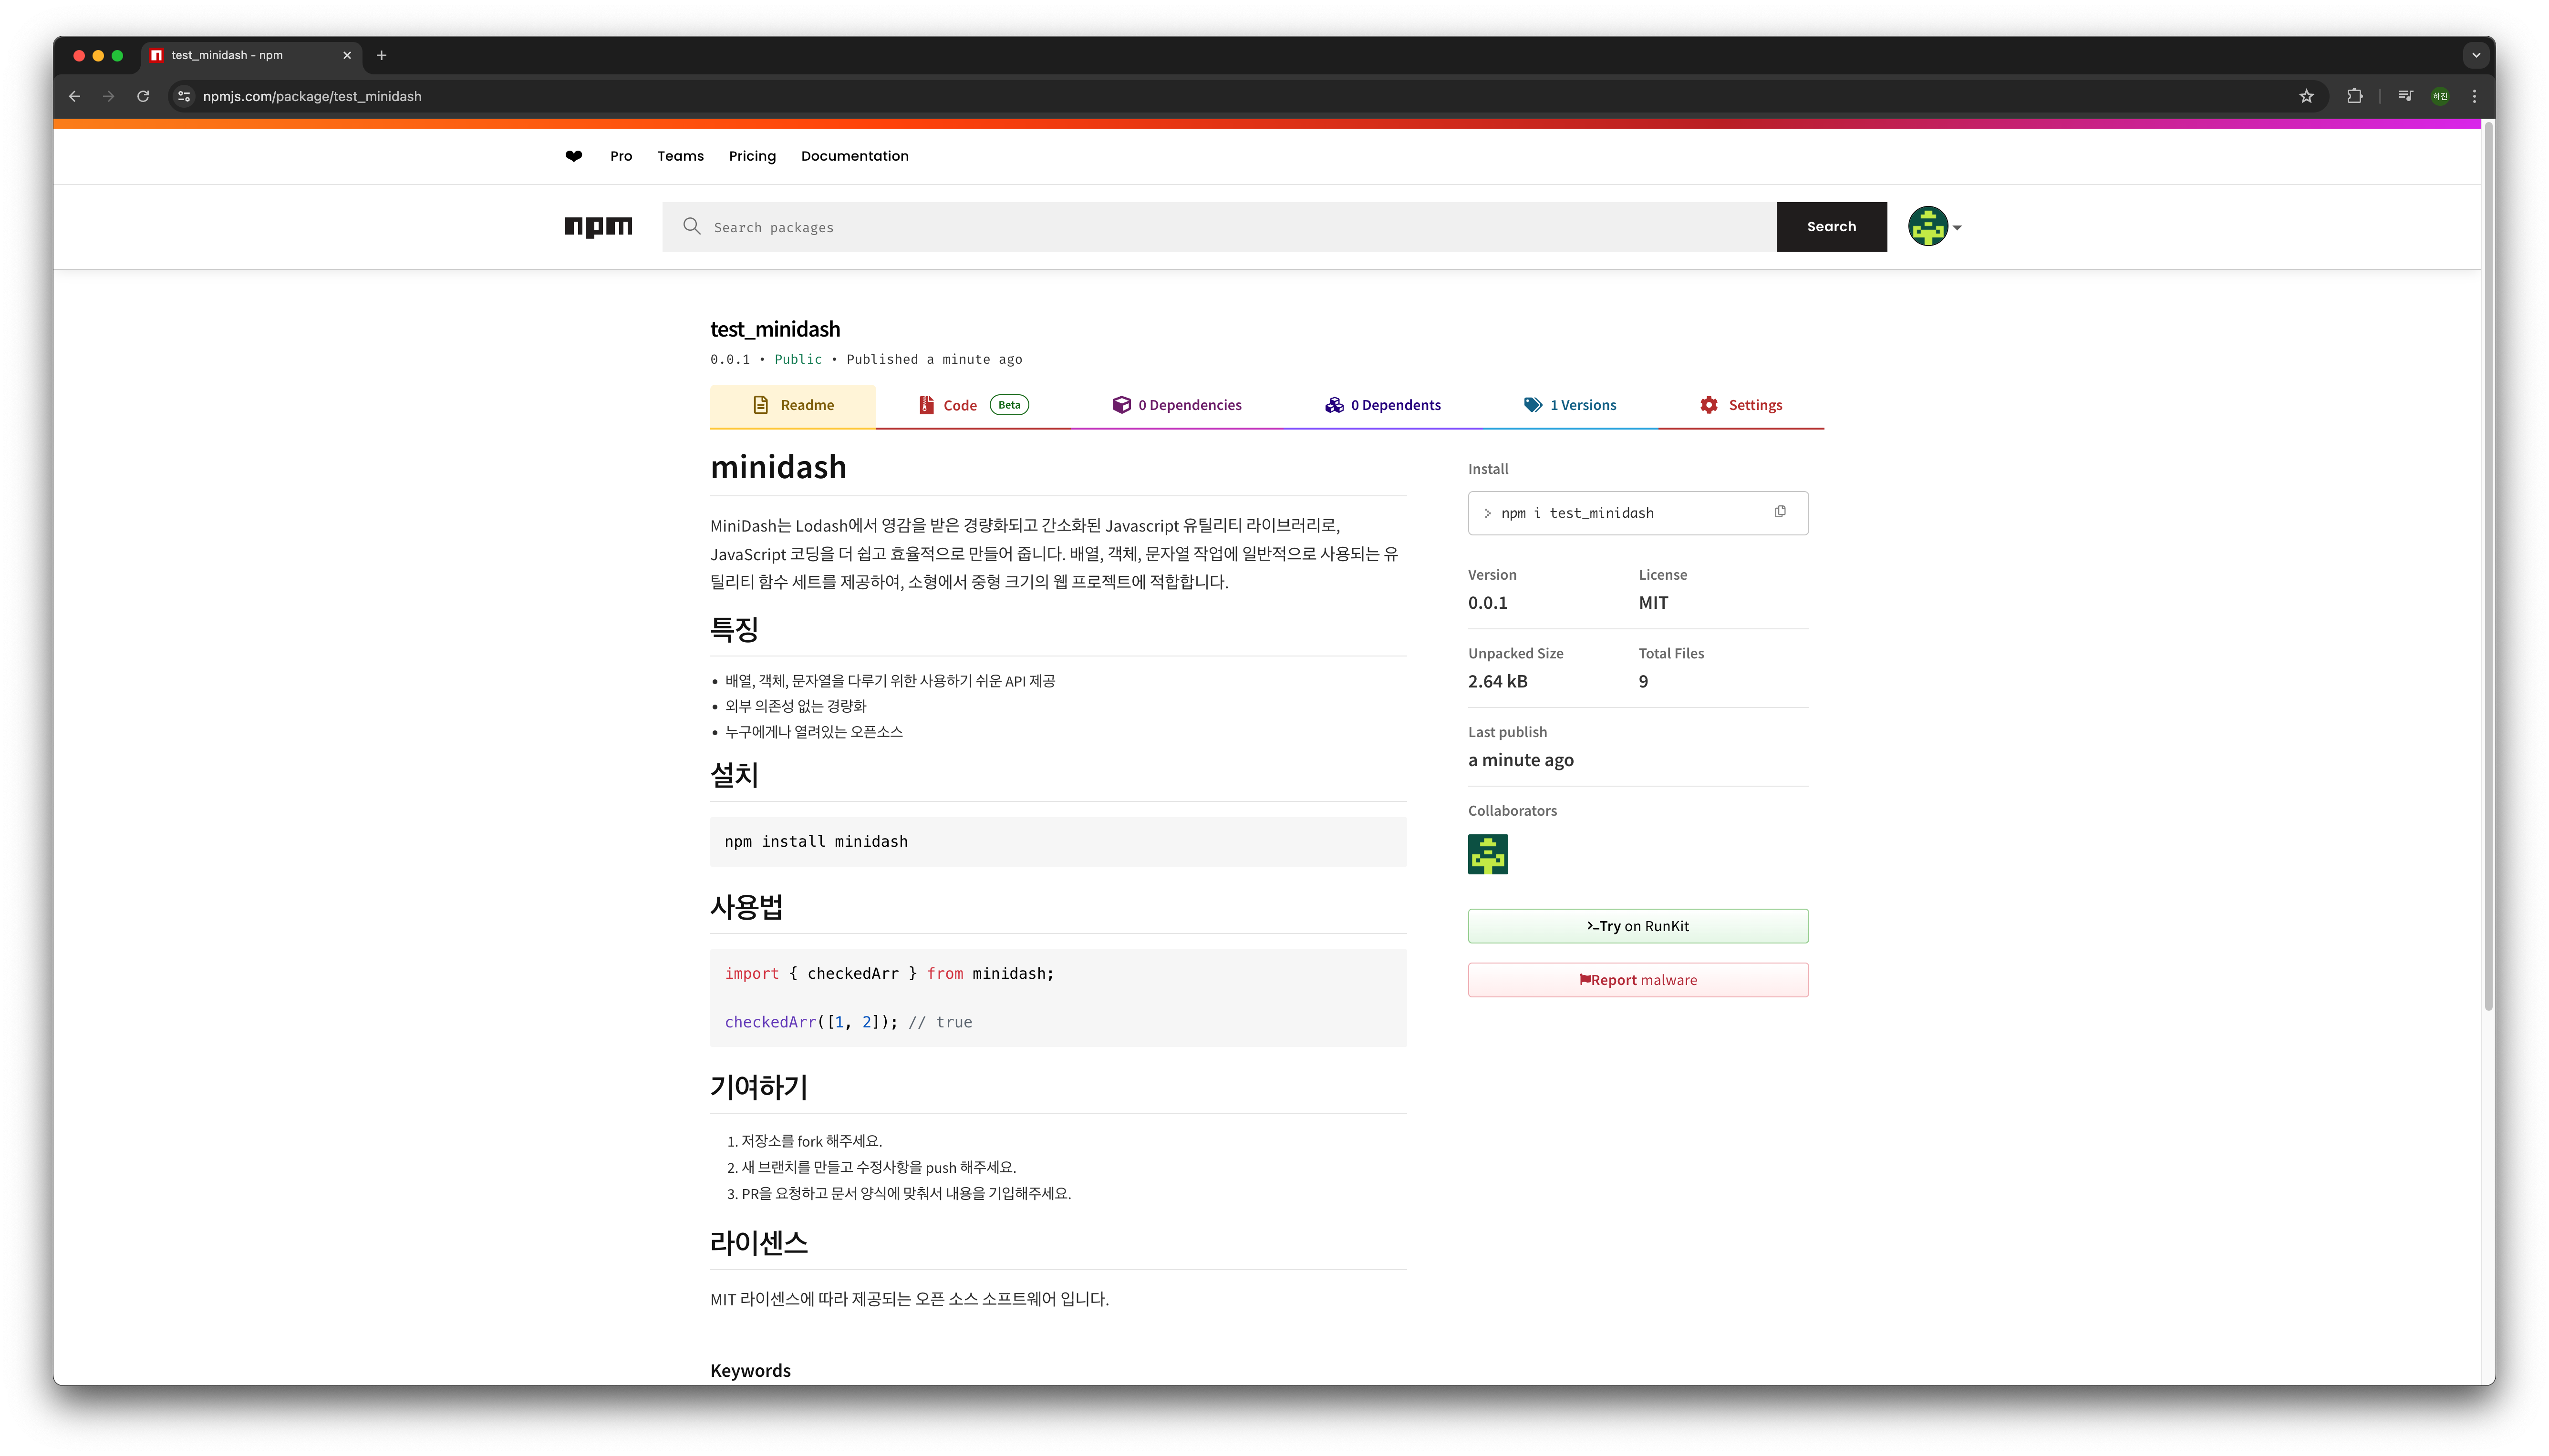
Task: Click the 0.0.1 version value
Action: click(x=1488, y=603)
